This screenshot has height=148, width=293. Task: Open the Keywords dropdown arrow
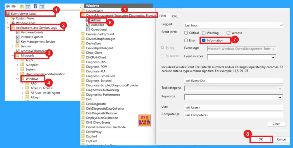click(280, 97)
